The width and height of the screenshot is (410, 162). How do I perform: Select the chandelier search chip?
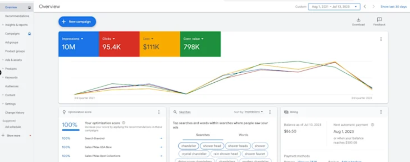click(x=188, y=146)
